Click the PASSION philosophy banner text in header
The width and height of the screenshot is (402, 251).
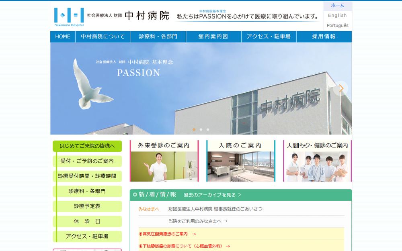[x=248, y=15]
